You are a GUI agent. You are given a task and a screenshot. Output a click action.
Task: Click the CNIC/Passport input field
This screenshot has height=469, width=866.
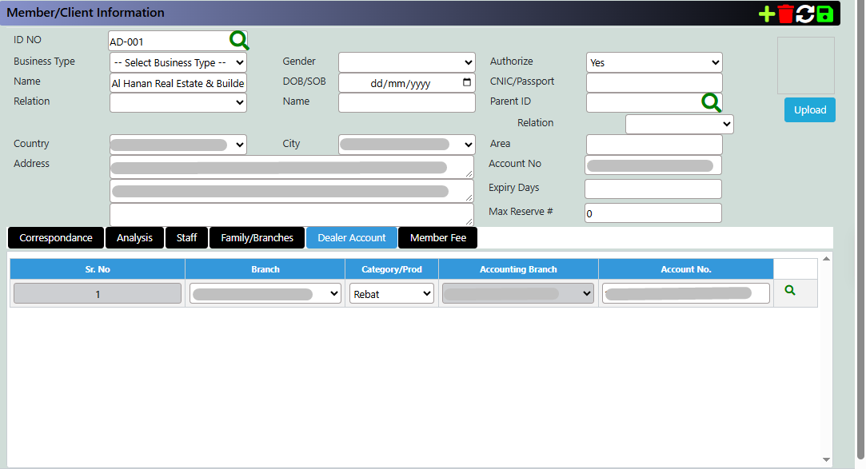[654, 83]
